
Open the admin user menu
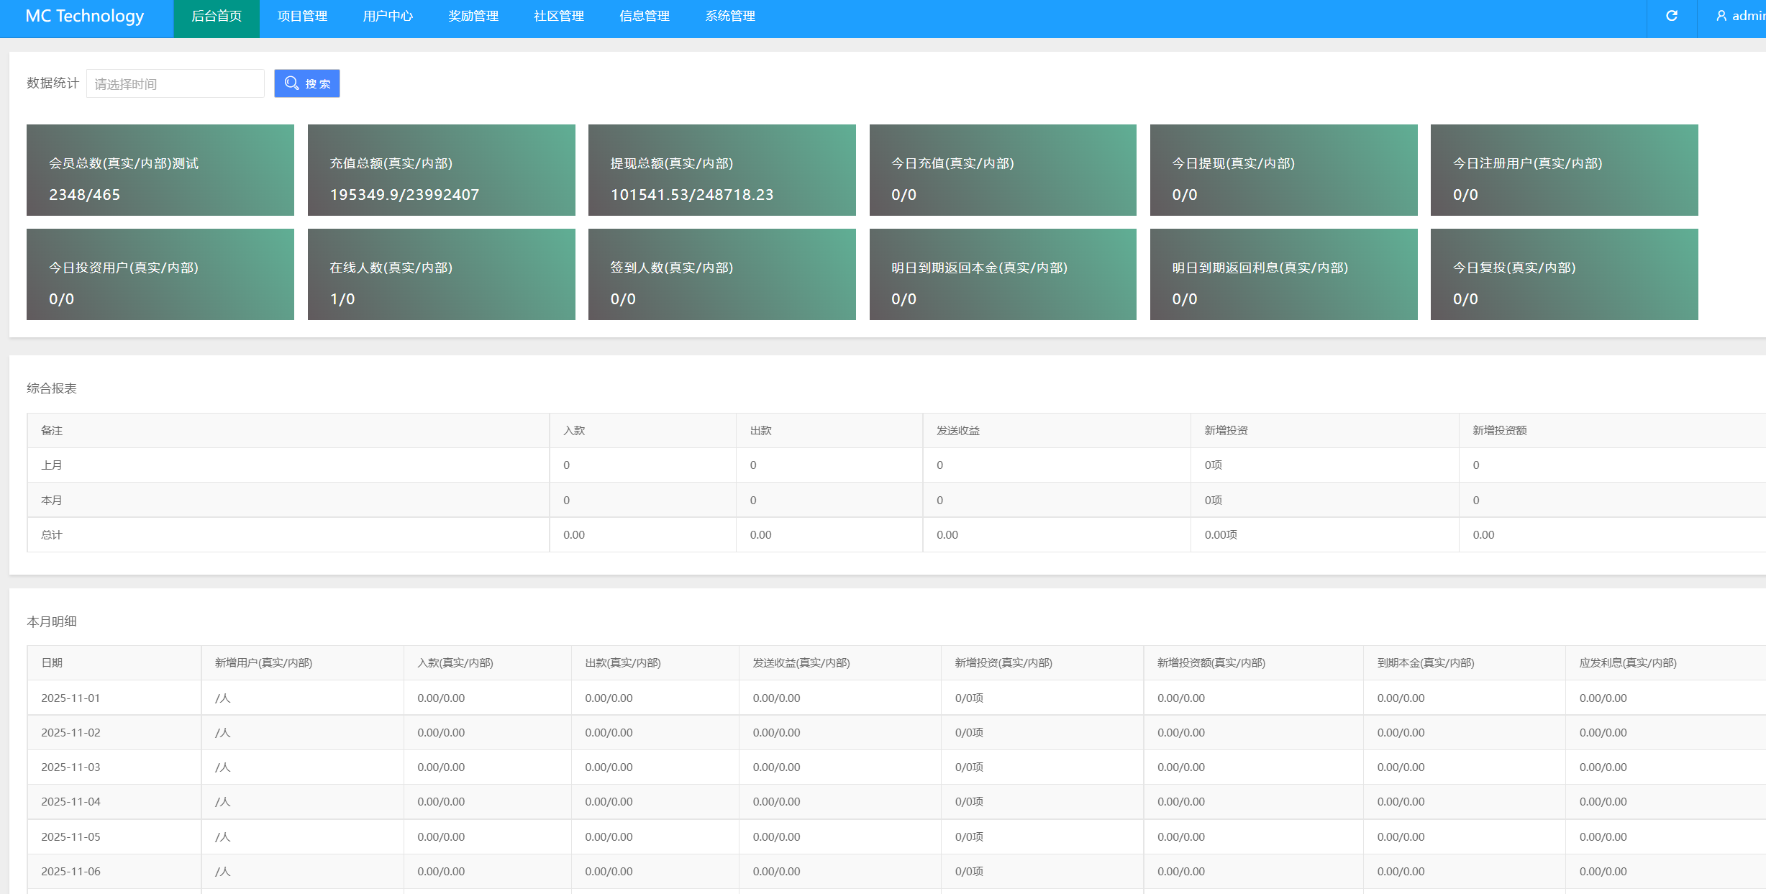1741,16
